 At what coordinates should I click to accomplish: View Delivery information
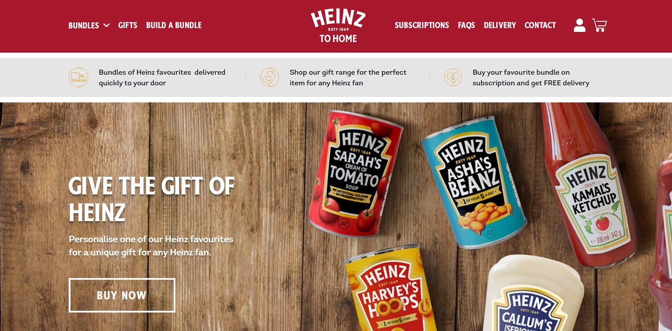point(500,25)
